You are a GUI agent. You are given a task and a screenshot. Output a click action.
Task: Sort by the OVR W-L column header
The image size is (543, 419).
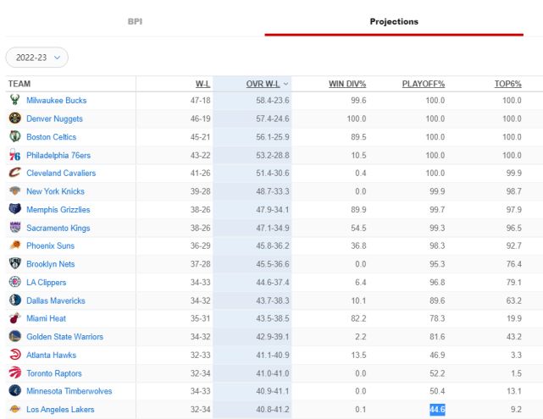tap(263, 84)
